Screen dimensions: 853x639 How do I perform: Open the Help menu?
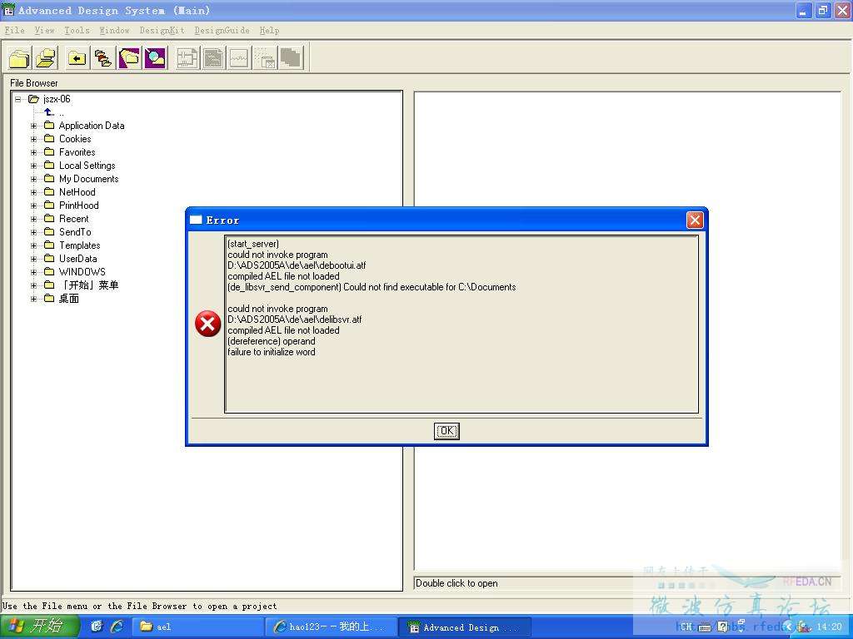(x=269, y=31)
